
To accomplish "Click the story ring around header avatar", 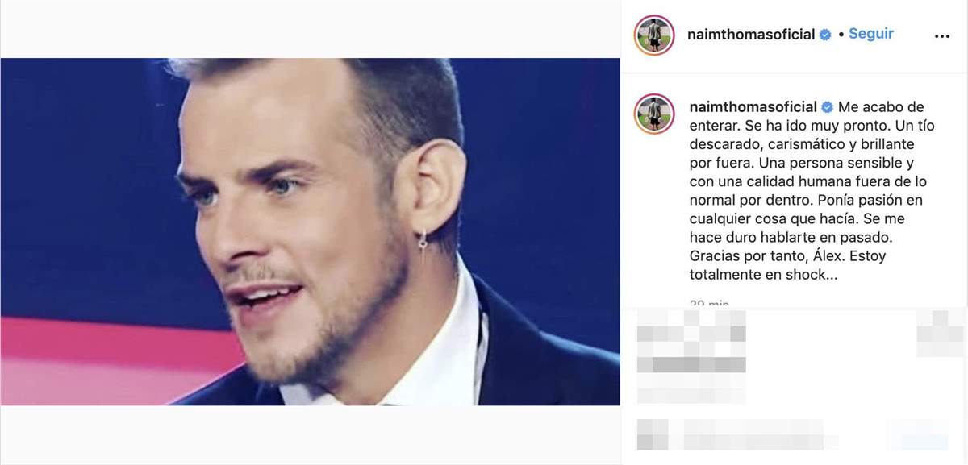I will point(654,35).
